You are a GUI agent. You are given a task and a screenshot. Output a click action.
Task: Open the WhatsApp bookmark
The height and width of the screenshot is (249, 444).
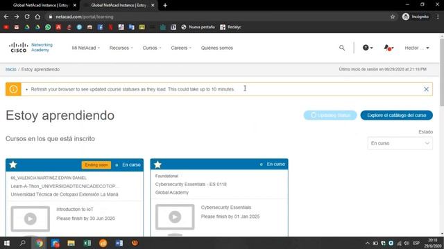48,27
